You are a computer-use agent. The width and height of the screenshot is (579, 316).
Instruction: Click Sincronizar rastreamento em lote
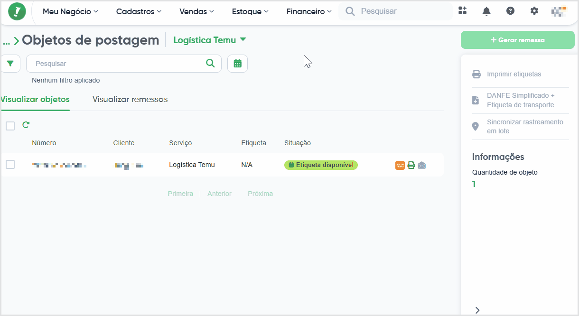525,126
